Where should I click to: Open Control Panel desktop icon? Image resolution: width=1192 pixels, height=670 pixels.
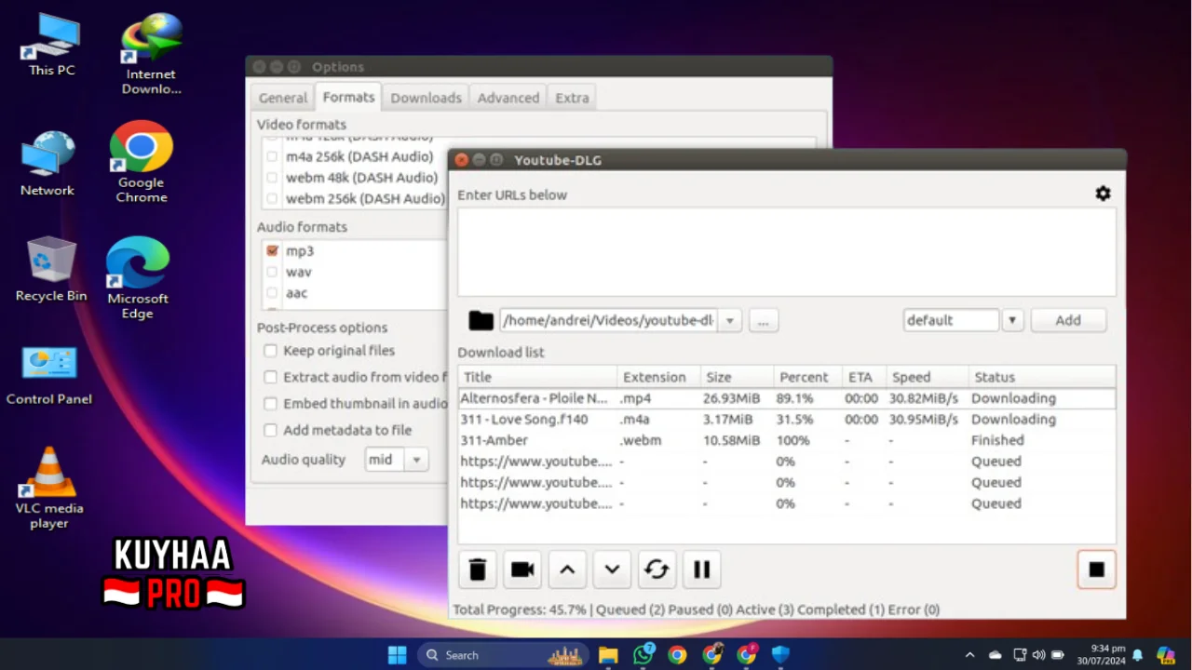pos(49,376)
